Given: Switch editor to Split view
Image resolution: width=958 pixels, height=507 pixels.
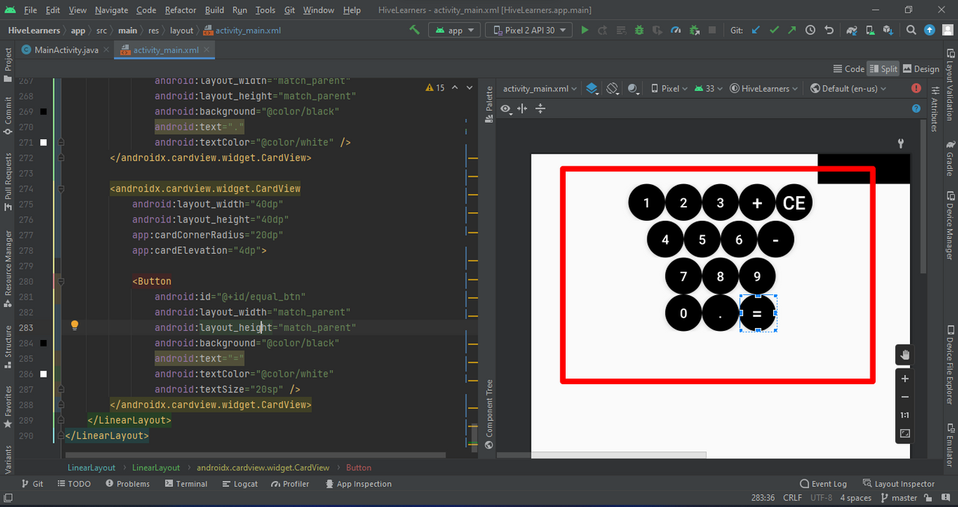Looking at the screenshot, I should click(883, 69).
